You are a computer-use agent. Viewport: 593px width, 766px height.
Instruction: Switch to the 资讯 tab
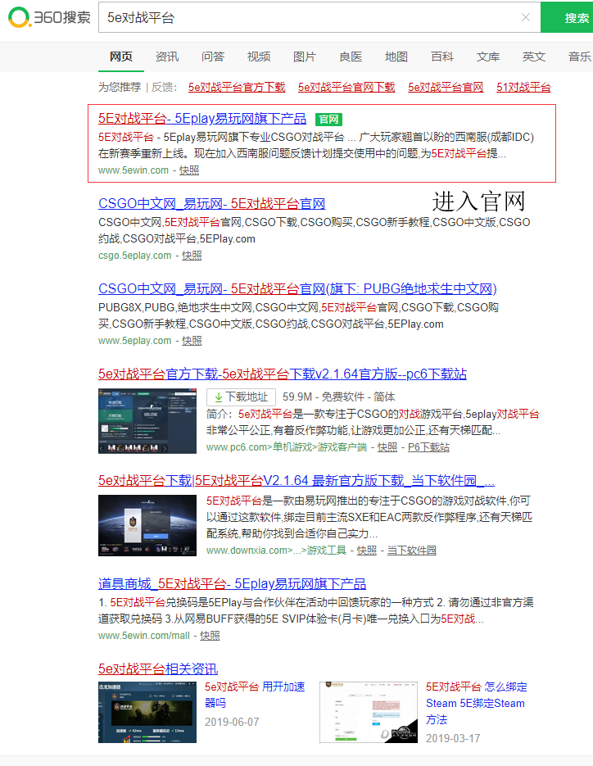[x=167, y=57]
